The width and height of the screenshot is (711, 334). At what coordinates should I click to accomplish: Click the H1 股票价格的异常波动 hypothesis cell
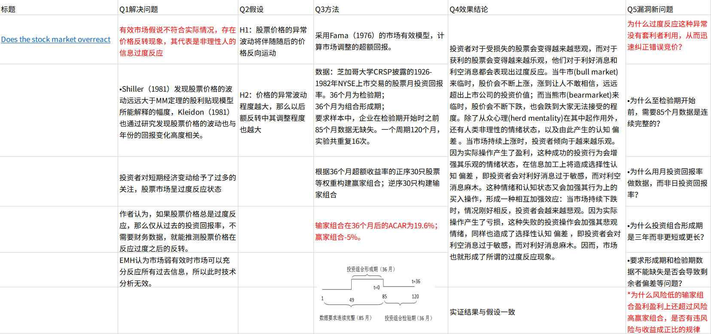pos(273,41)
